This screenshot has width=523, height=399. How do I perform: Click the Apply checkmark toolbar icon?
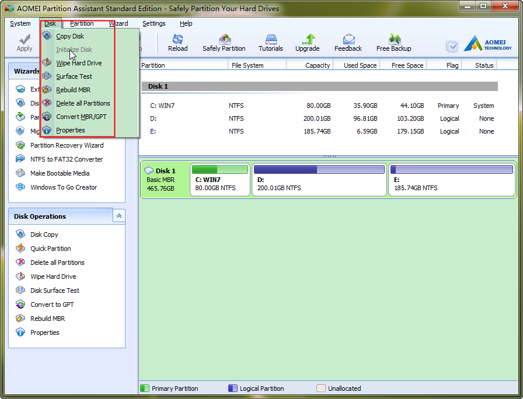[x=25, y=38]
